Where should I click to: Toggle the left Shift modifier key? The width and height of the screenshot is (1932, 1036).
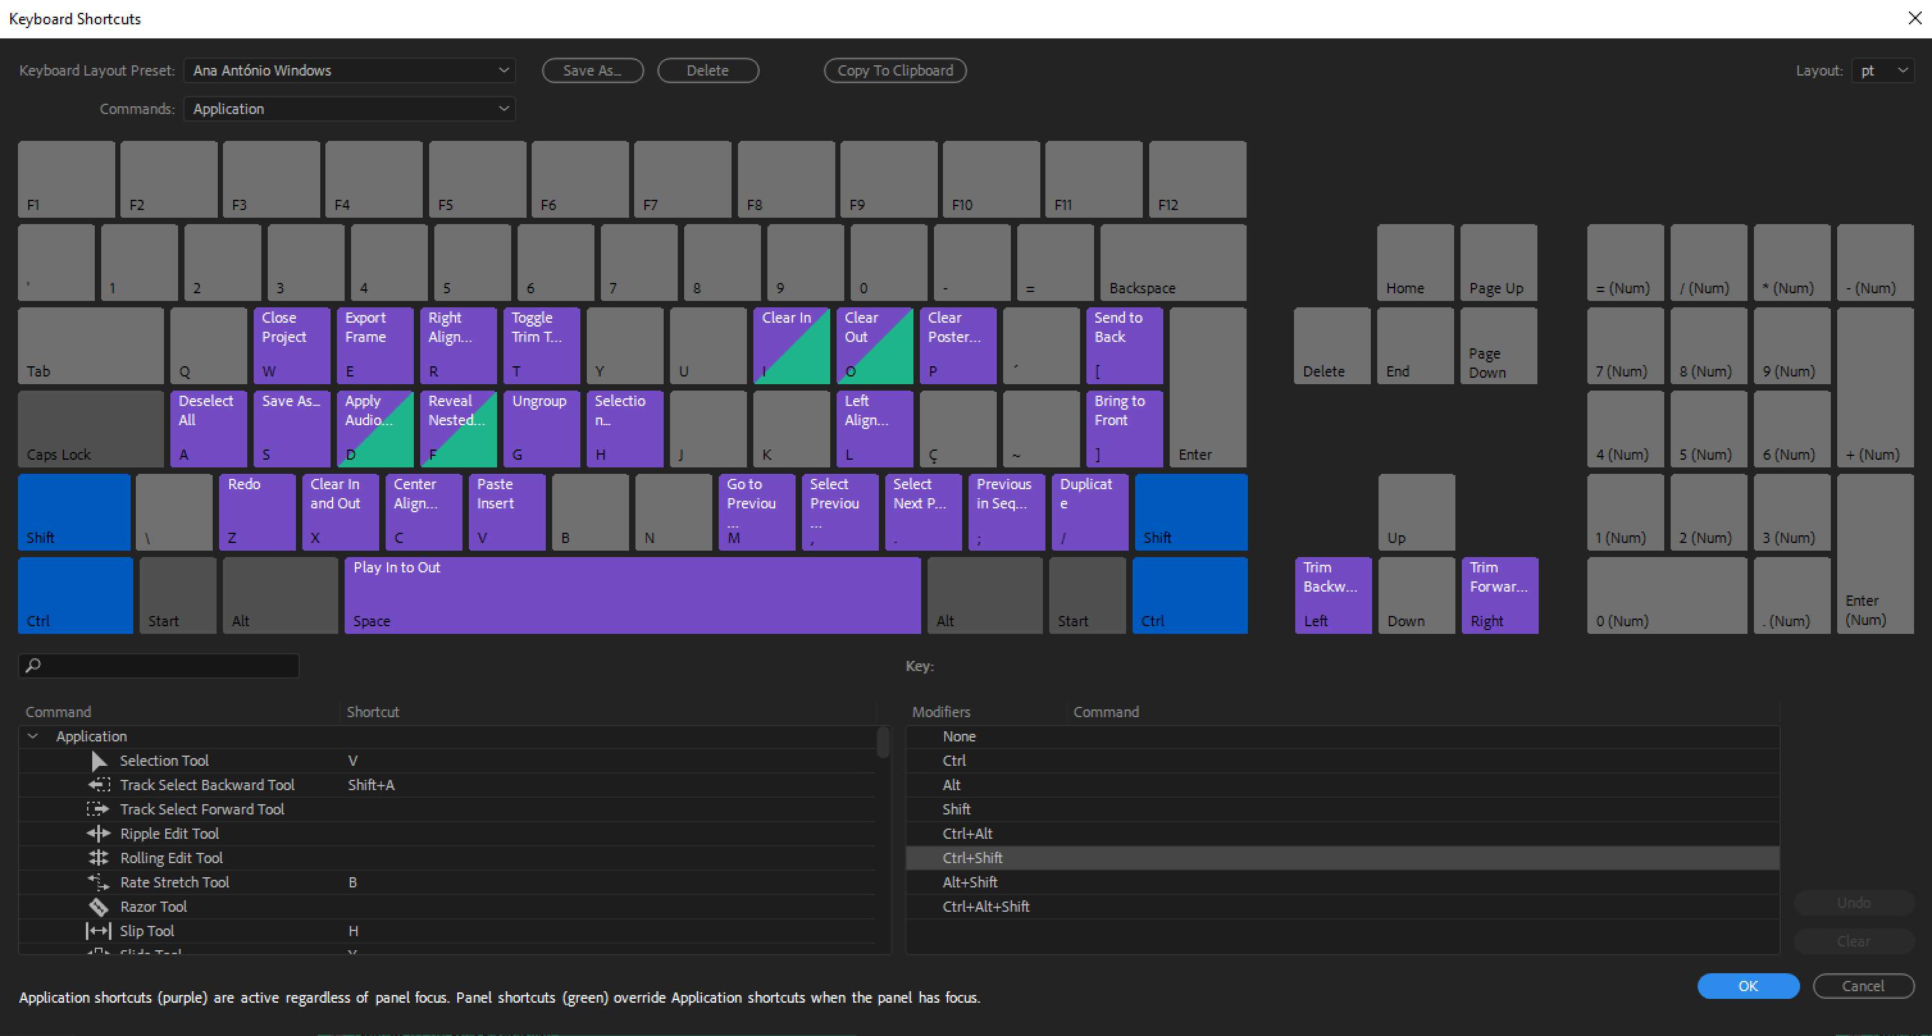point(74,512)
